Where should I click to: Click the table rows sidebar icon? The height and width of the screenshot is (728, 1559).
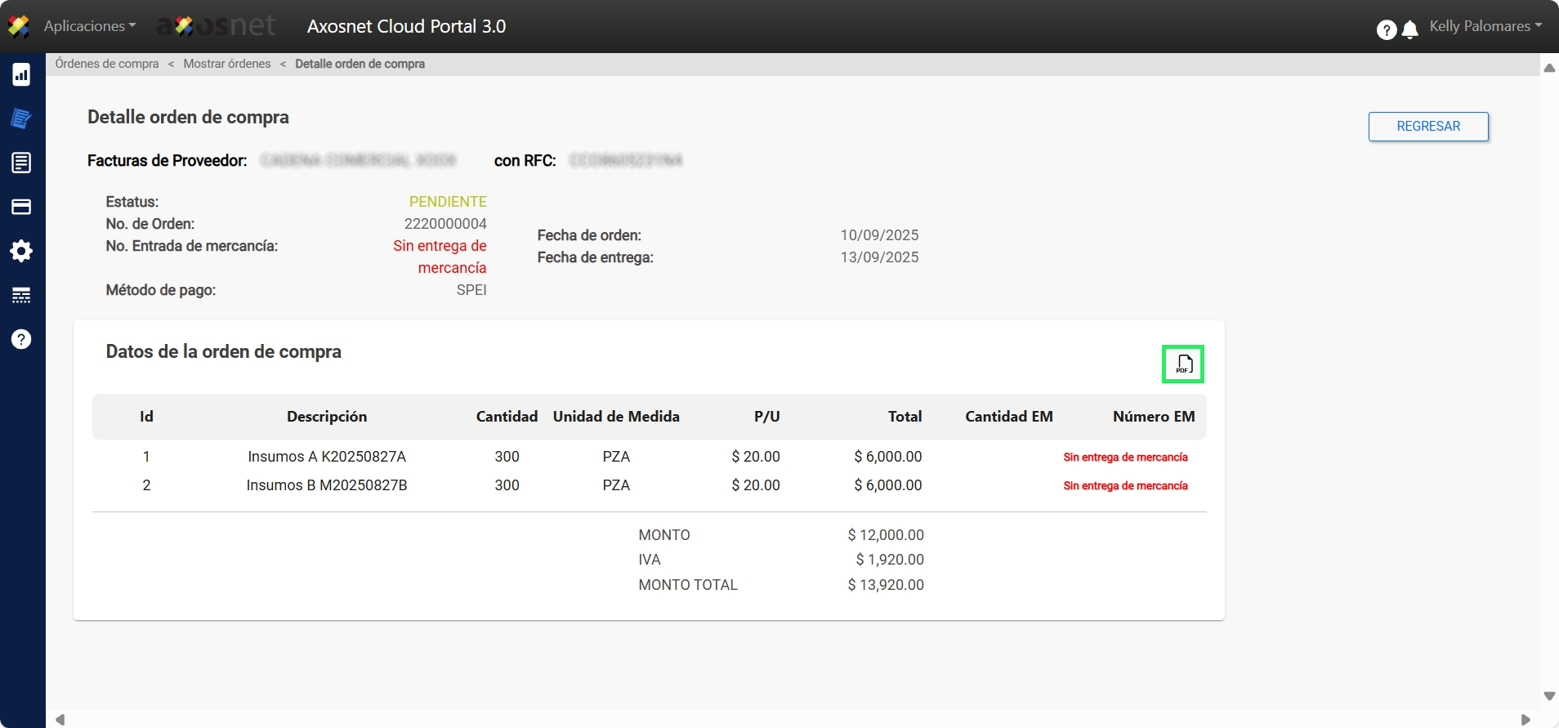21,295
